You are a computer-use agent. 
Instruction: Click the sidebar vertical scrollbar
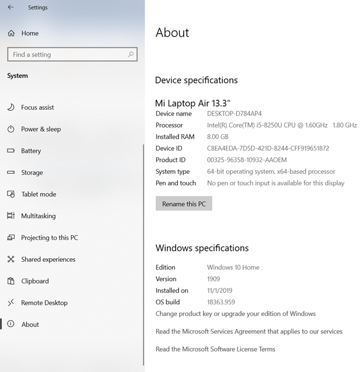143,255
